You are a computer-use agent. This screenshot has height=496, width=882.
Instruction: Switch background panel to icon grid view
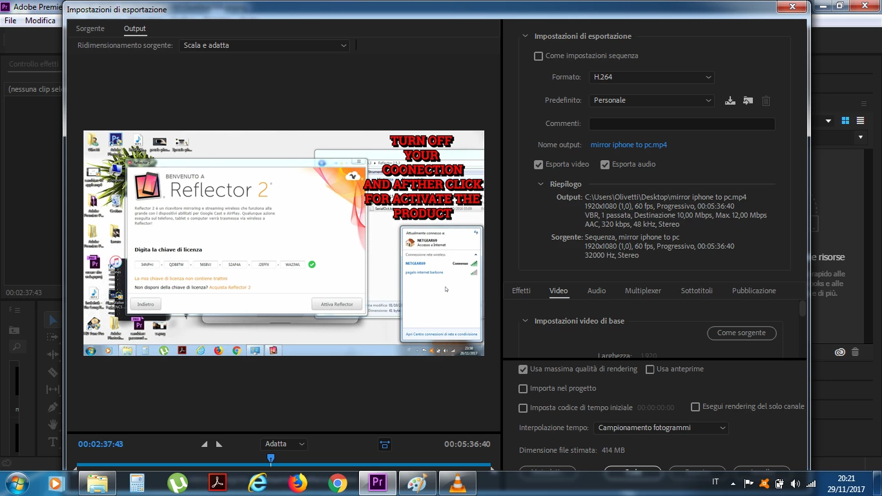coord(845,121)
